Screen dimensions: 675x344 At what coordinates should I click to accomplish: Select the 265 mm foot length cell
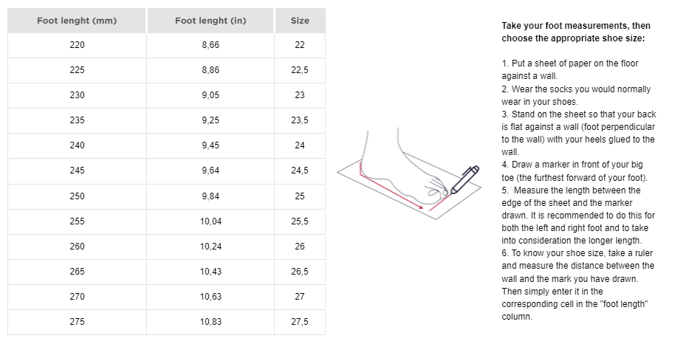pos(77,271)
